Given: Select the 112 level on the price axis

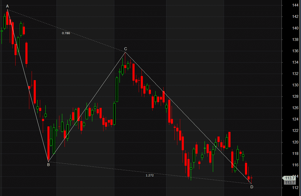Looking at the screenshot, I should point(295,188).
